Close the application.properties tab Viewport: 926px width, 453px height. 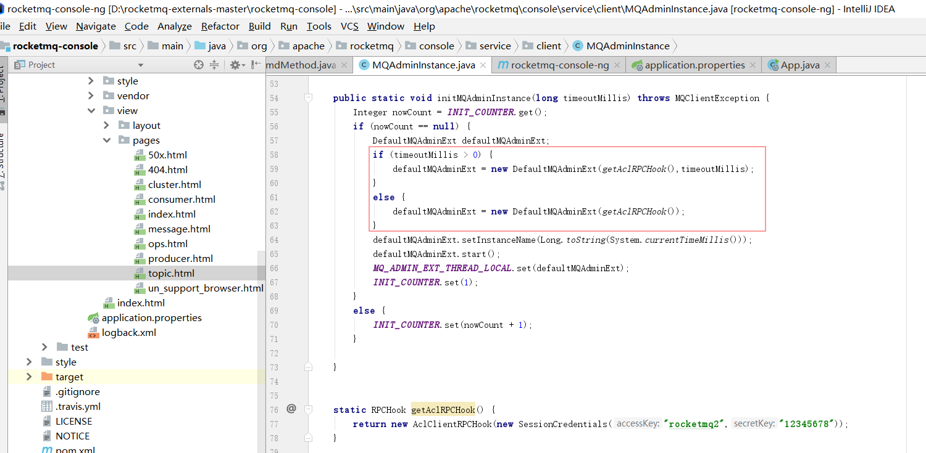click(x=753, y=65)
